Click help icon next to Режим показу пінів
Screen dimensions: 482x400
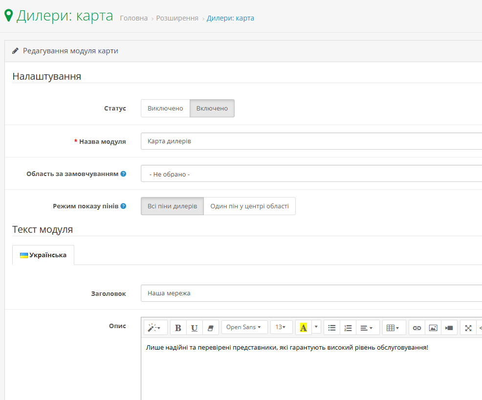[123, 206]
